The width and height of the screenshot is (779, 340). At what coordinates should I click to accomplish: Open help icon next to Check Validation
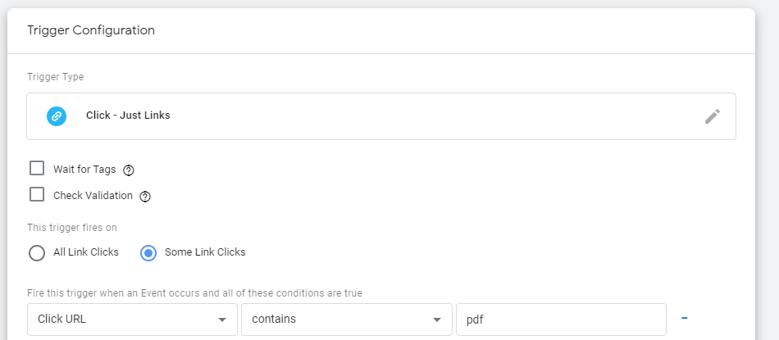tap(145, 197)
